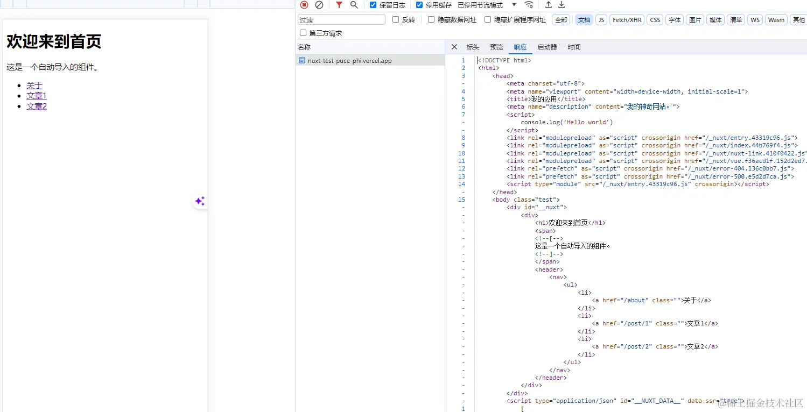
Task: Select the 文档 filter type
Action: click(584, 20)
